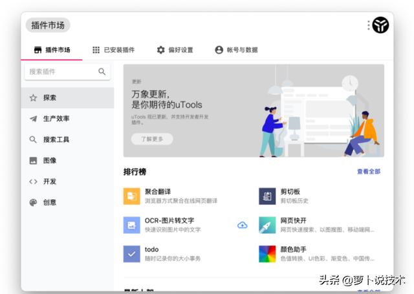414x294 pixels.
Task: Download OCR plugin via cloud icon
Action: coord(243,225)
